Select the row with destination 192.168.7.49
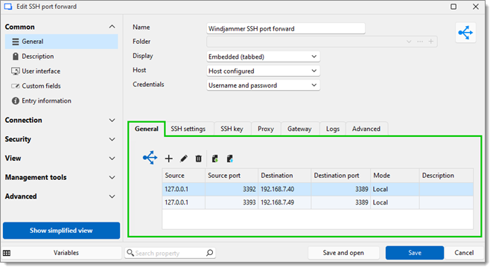493x270 pixels. point(317,203)
